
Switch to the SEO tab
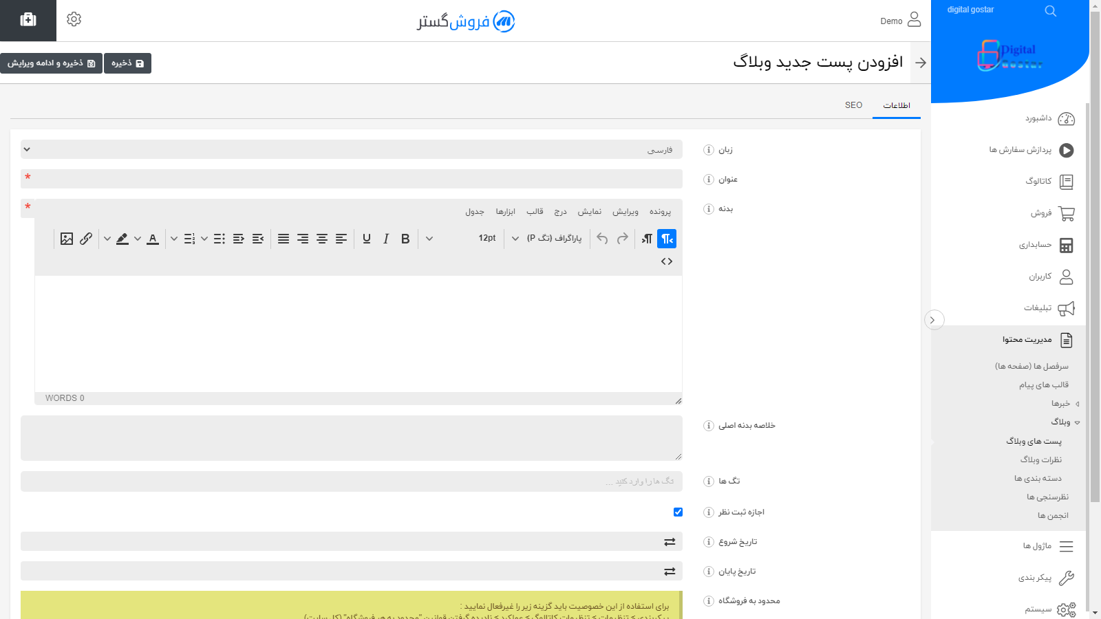(853, 105)
